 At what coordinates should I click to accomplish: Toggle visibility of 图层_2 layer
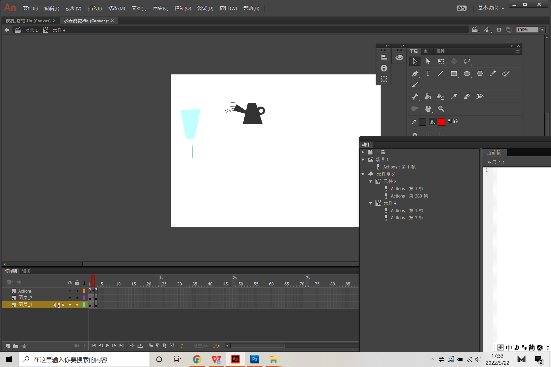coord(70,298)
